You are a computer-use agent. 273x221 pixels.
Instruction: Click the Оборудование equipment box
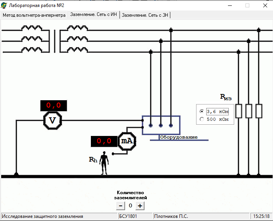[161, 125]
